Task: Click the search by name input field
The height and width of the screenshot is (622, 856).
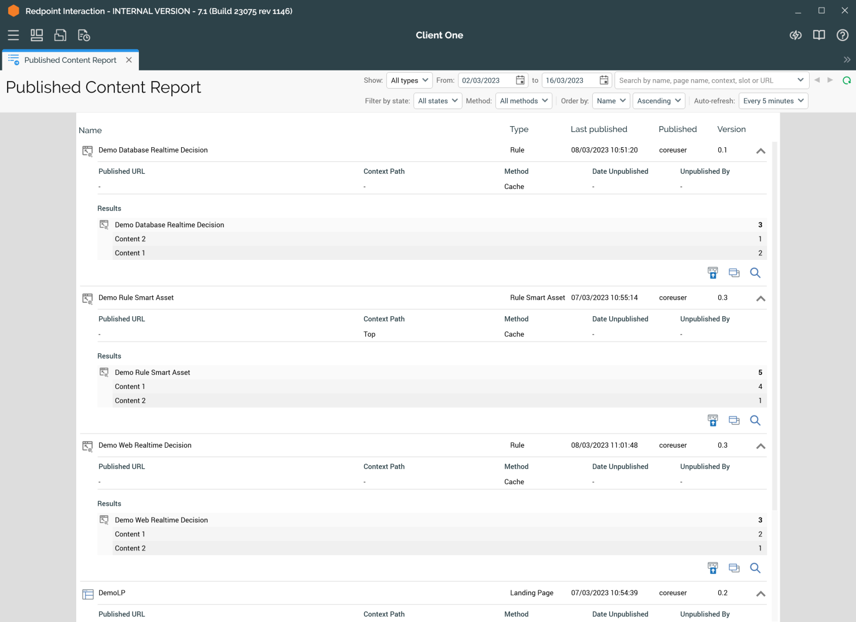Action: pos(704,80)
